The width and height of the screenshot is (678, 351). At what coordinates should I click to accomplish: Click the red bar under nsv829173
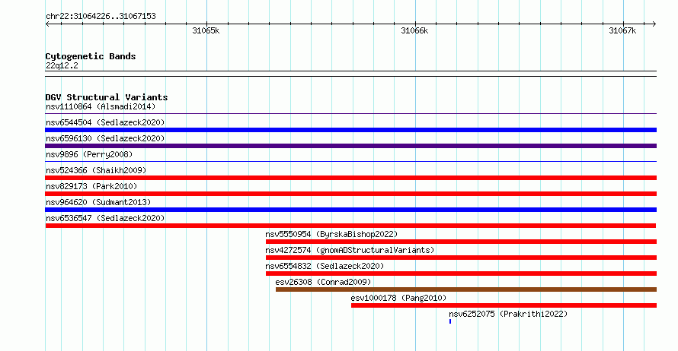coord(350,194)
